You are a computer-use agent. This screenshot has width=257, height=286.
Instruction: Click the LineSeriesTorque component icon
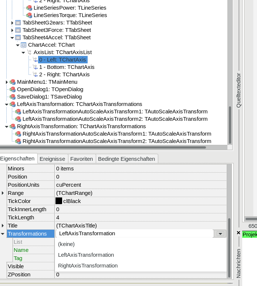click(29, 15)
